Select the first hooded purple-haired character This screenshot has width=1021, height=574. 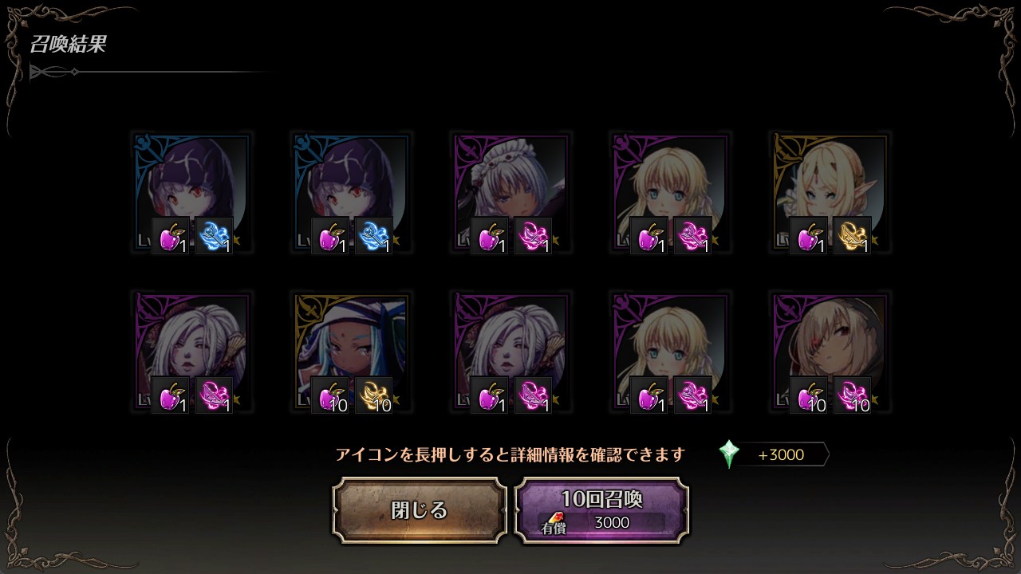pyautogui.click(x=192, y=193)
